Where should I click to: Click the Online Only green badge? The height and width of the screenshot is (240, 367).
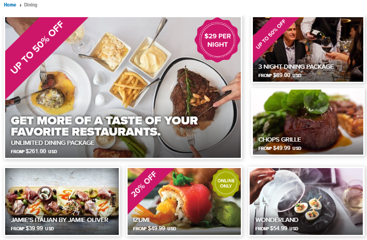pyautogui.click(x=225, y=183)
